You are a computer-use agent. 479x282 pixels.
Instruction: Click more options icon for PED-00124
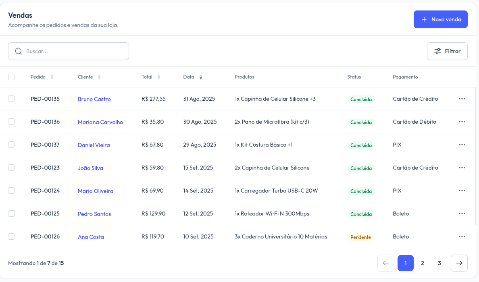point(462,191)
